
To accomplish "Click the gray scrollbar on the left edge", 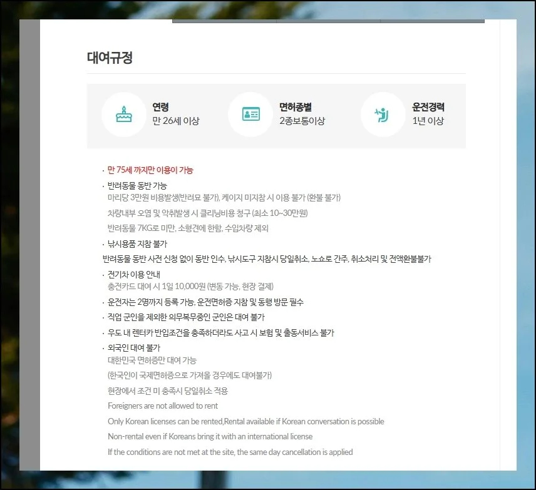I will pos(29,250).
